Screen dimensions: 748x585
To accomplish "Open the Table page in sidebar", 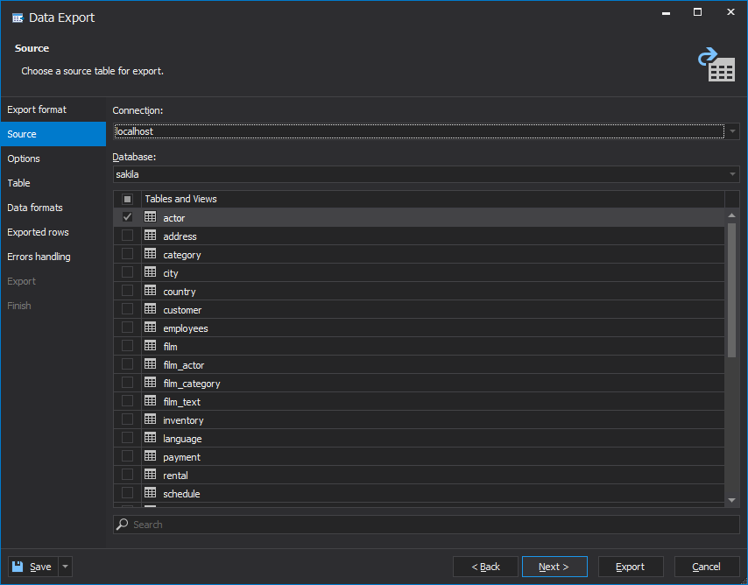I will [x=53, y=183].
